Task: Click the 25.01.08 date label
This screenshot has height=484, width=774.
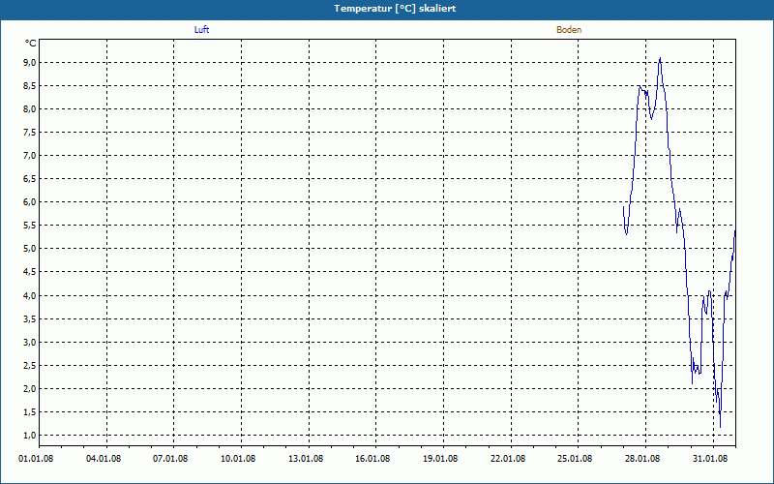Action: (575, 459)
